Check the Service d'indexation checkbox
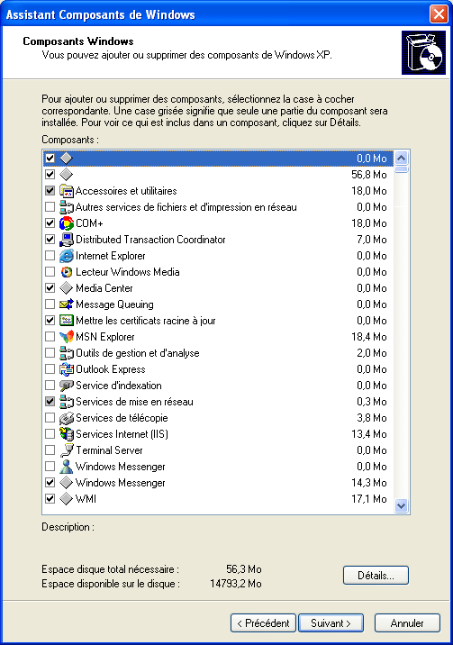The image size is (453, 645). point(50,386)
